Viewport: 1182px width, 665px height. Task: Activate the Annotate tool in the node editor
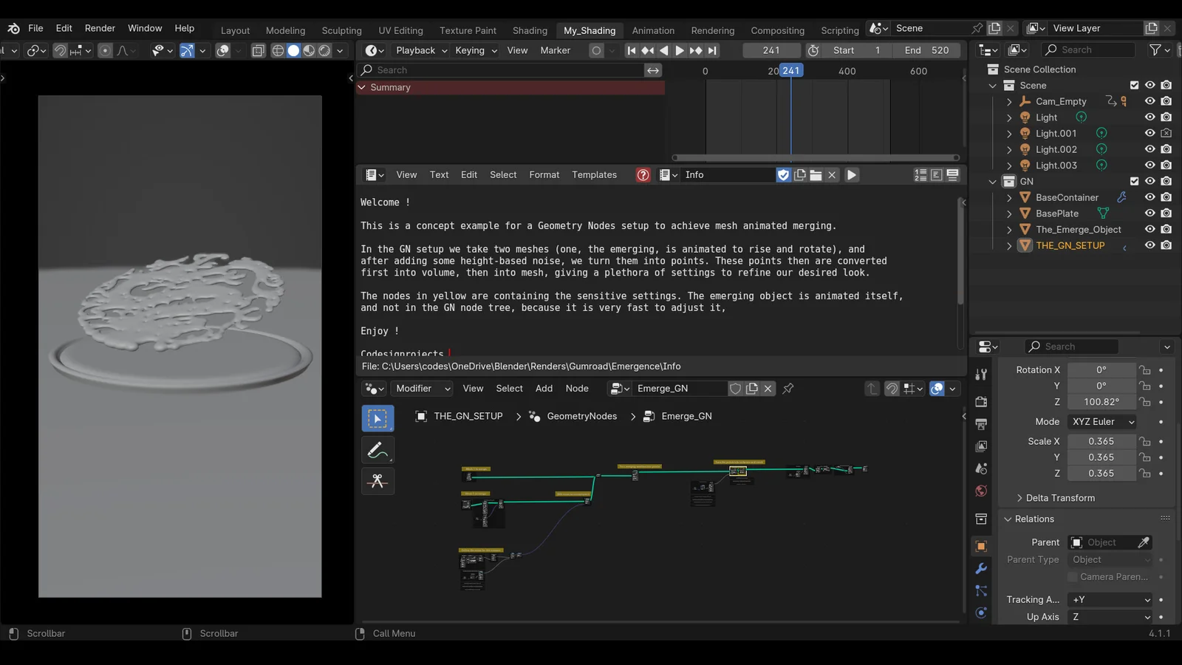point(378,449)
